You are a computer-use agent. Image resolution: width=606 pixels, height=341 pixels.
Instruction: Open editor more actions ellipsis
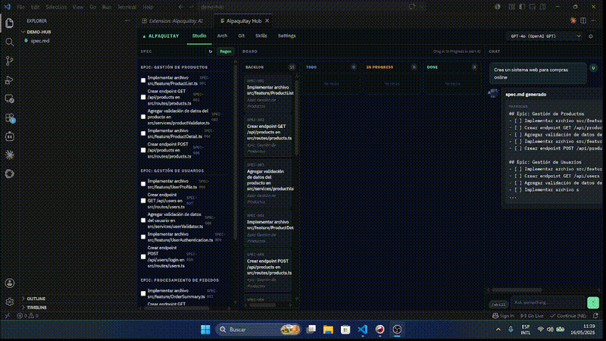(x=593, y=20)
